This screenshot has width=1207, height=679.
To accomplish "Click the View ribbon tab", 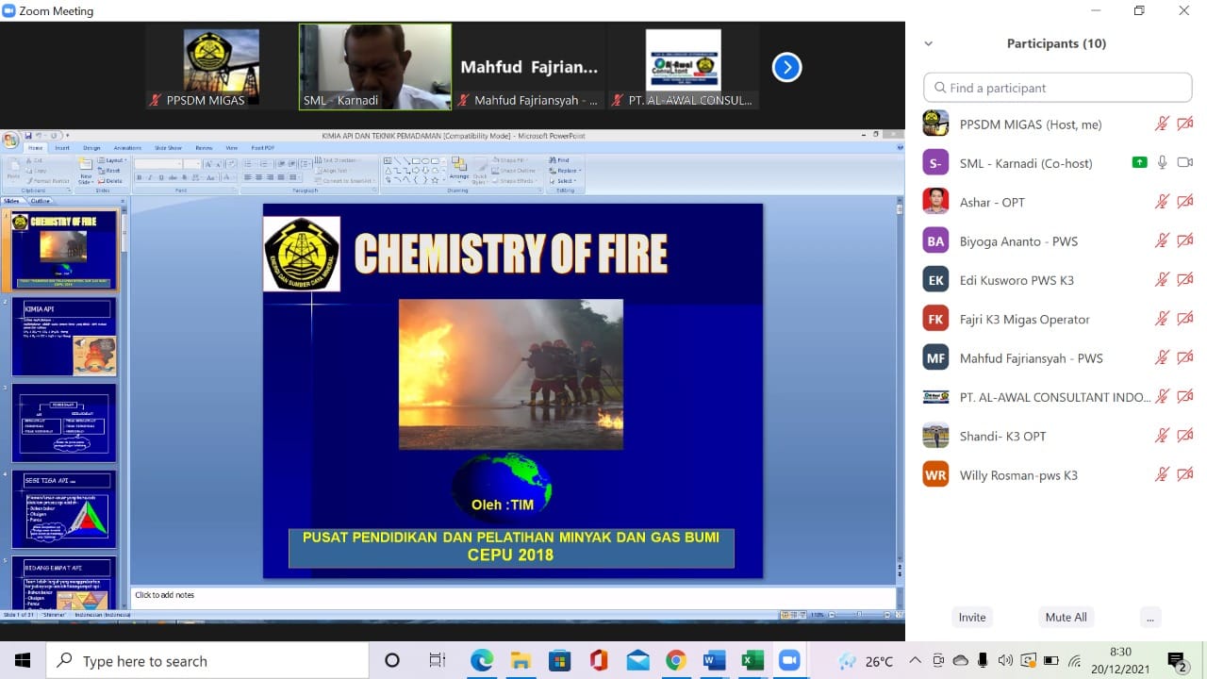I will 231,148.
